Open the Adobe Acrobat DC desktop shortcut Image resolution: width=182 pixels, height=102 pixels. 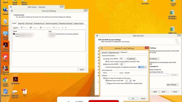point(5,47)
